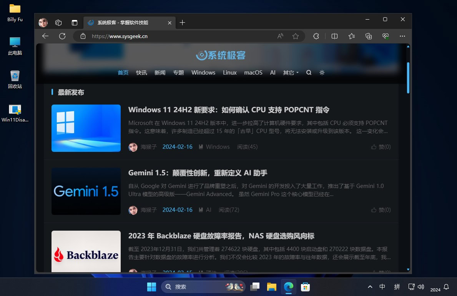Open Browser essentials heart icon
Screen dimensions: 457x296
point(386,36)
